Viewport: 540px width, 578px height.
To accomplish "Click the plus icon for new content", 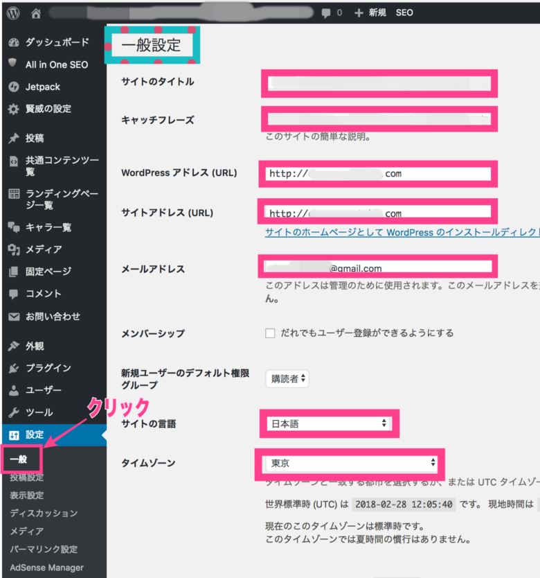I will tap(359, 13).
